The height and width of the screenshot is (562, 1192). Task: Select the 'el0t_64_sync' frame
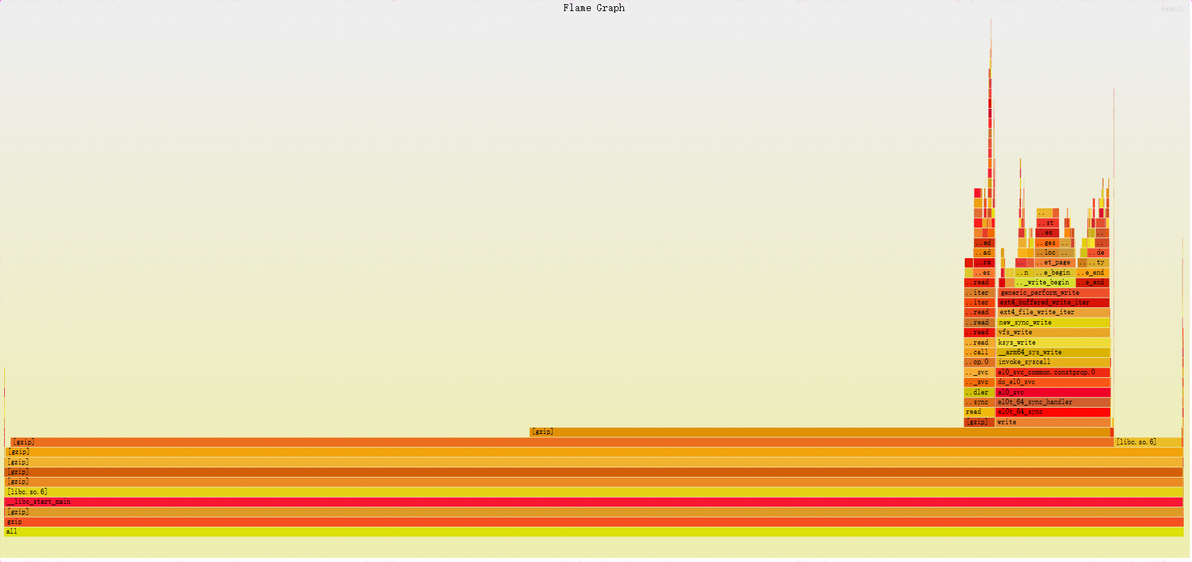pos(1053,412)
